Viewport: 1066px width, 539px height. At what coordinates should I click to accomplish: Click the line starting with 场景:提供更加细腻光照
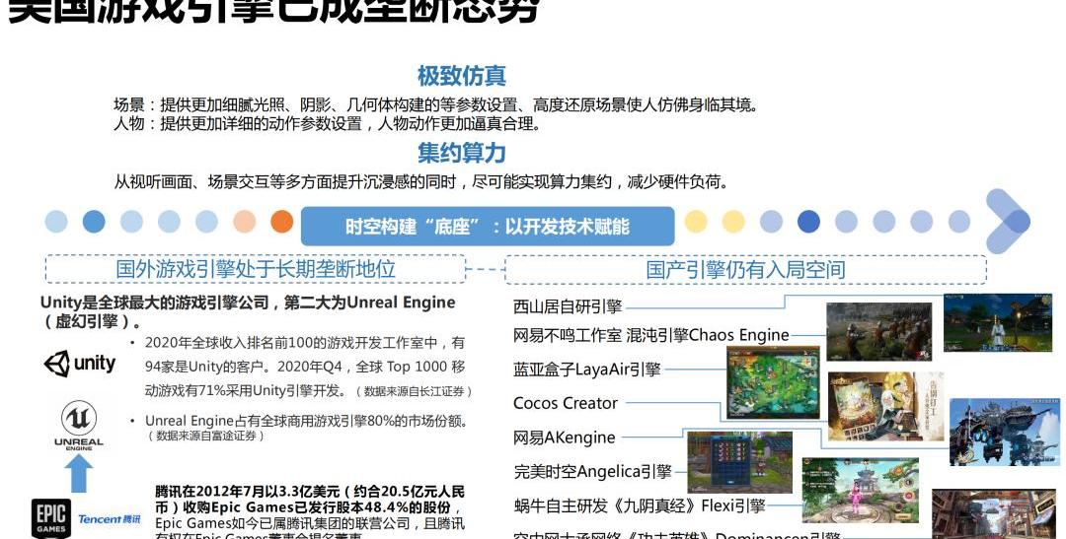point(435,105)
